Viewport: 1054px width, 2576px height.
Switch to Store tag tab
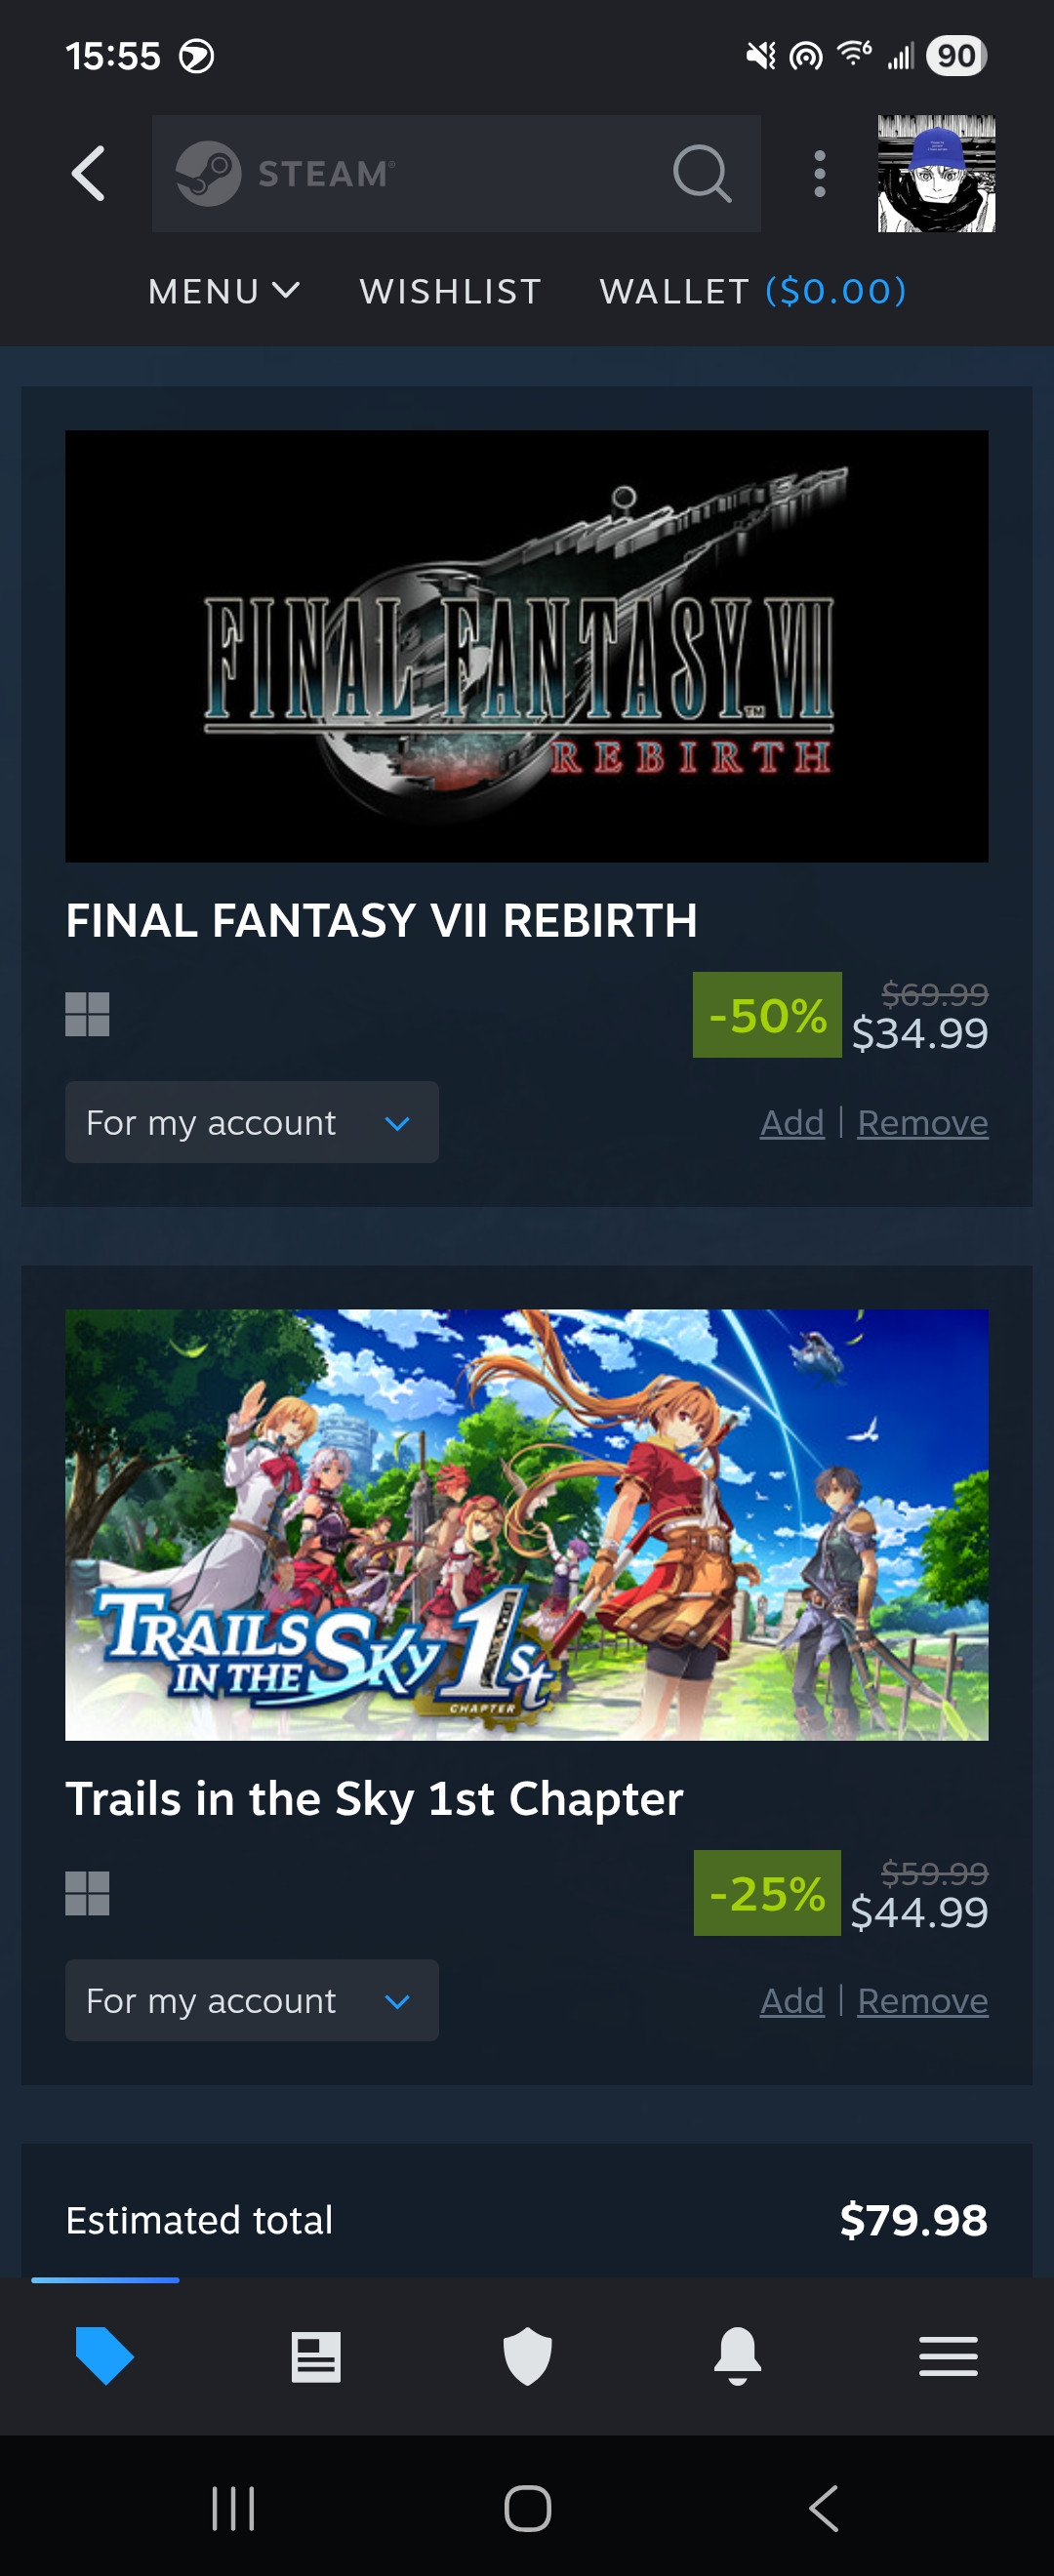[105, 2356]
